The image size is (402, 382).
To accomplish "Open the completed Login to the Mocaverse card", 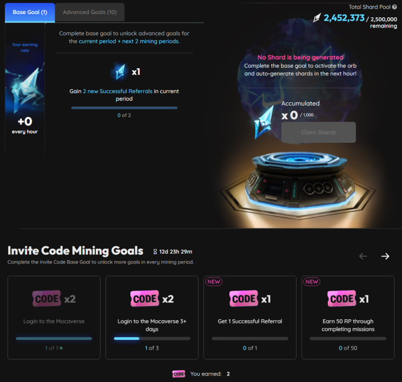I will tap(54, 318).
